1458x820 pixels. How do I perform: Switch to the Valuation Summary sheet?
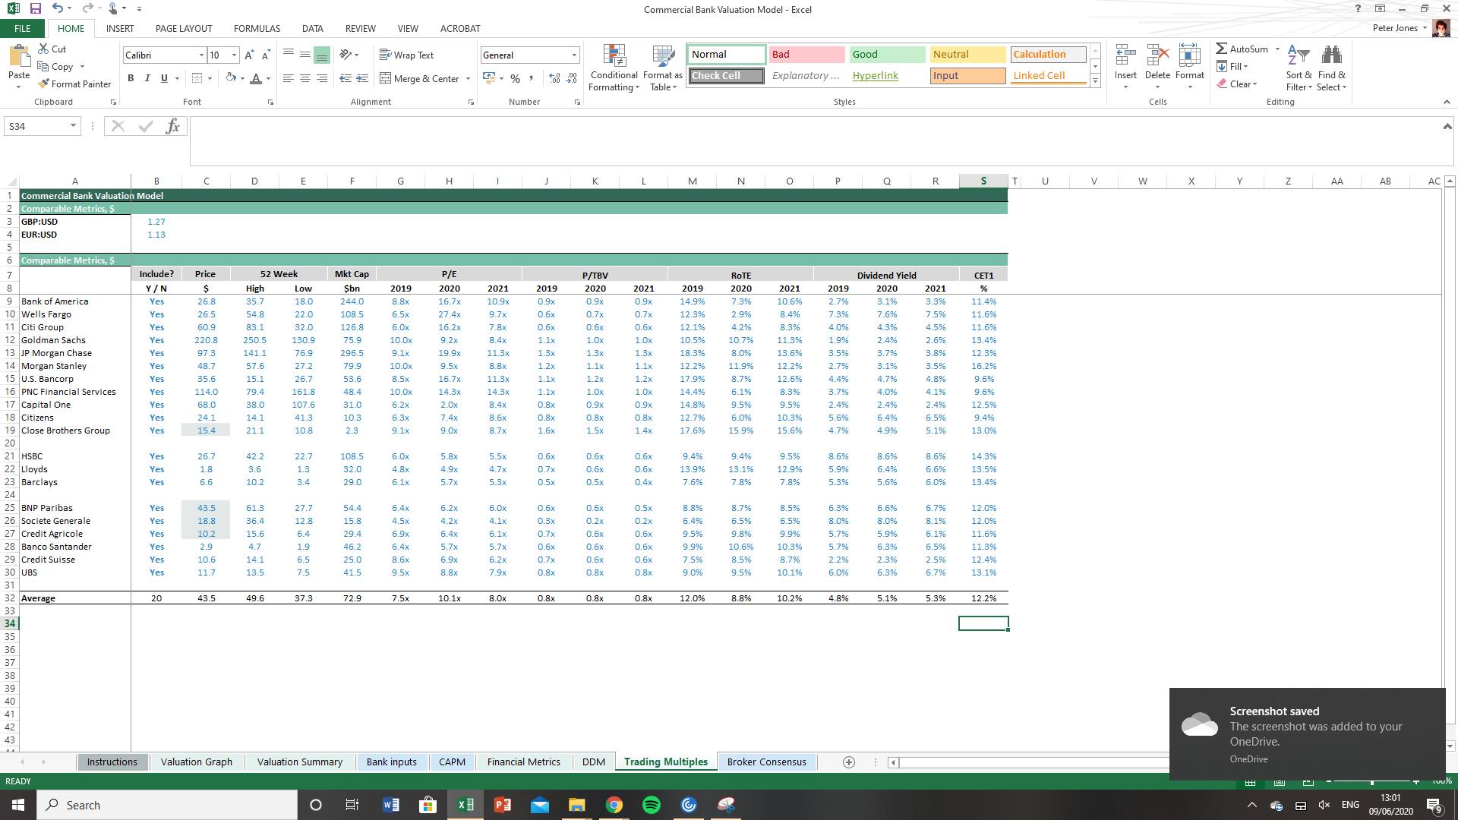300,762
